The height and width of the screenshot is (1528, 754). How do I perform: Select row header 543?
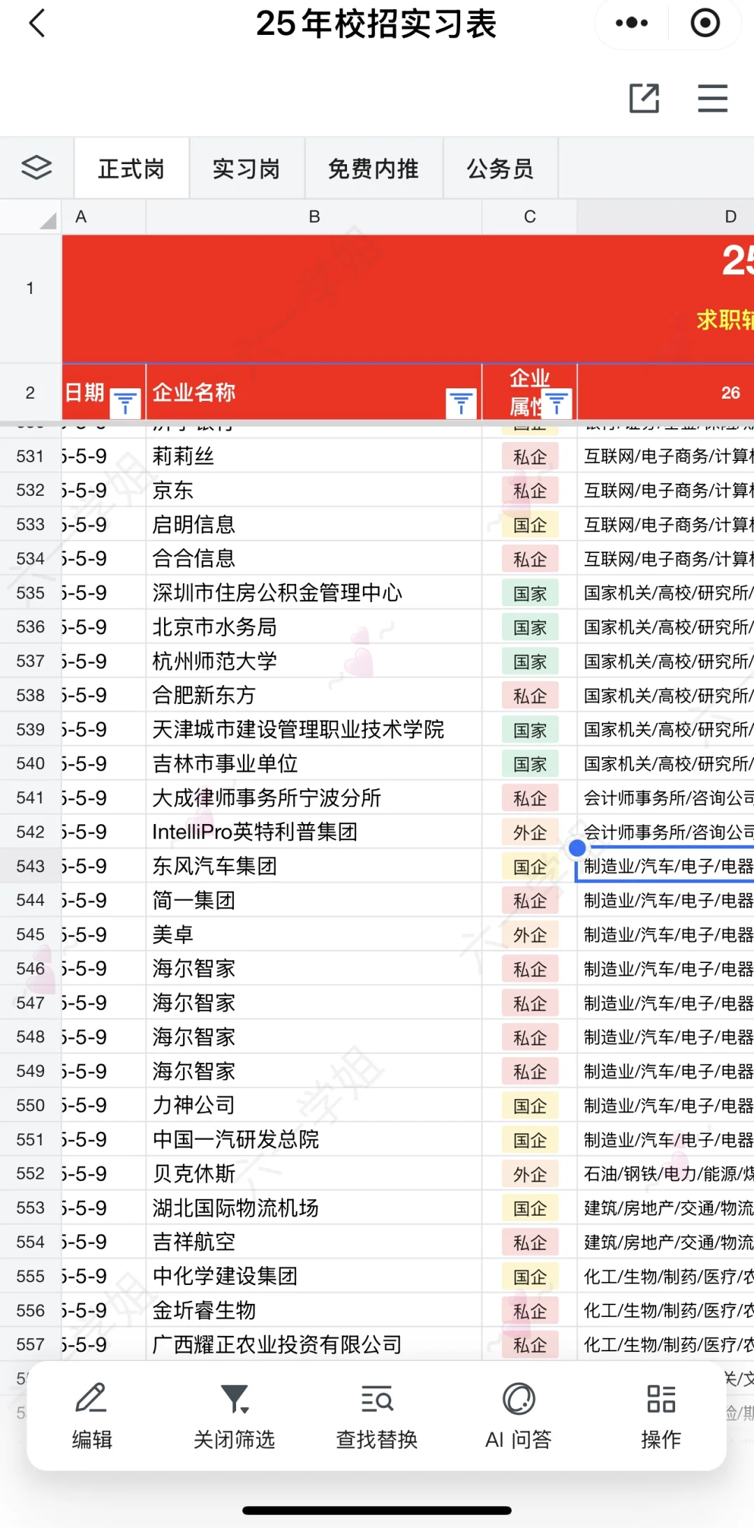[x=31, y=866]
